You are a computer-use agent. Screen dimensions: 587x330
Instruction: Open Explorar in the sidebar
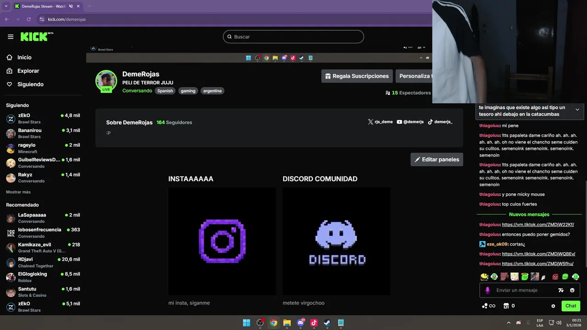pyautogui.click(x=28, y=71)
